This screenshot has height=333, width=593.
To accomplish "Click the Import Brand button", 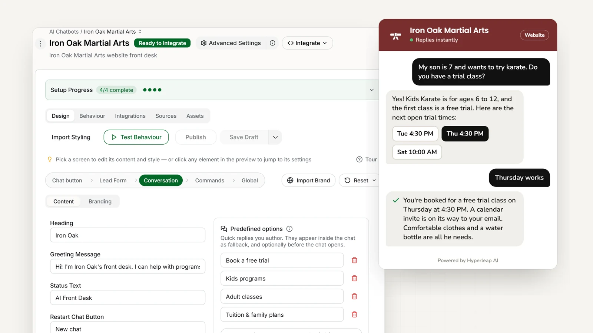I will tap(308, 181).
